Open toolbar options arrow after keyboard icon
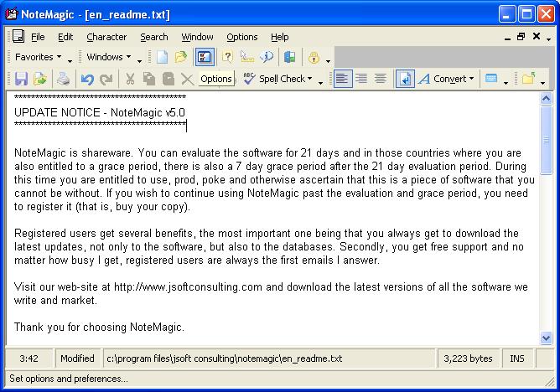Image resolution: width=560 pixels, height=392 pixels. point(506,83)
